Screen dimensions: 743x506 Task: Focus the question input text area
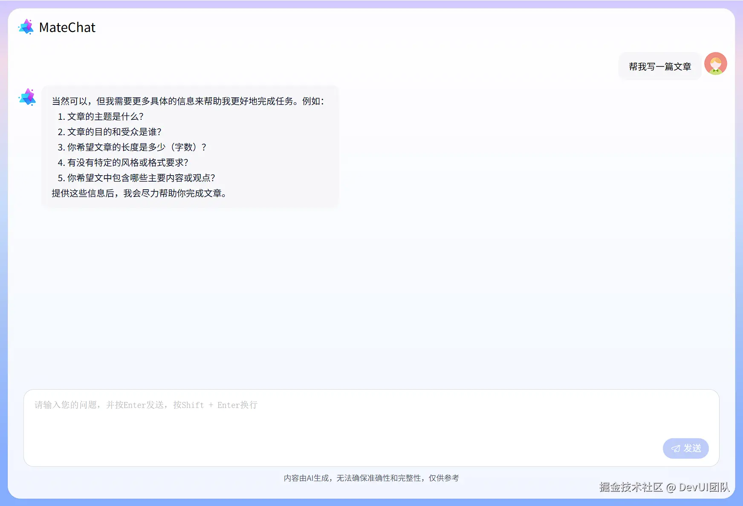pyautogui.click(x=371, y=428)
